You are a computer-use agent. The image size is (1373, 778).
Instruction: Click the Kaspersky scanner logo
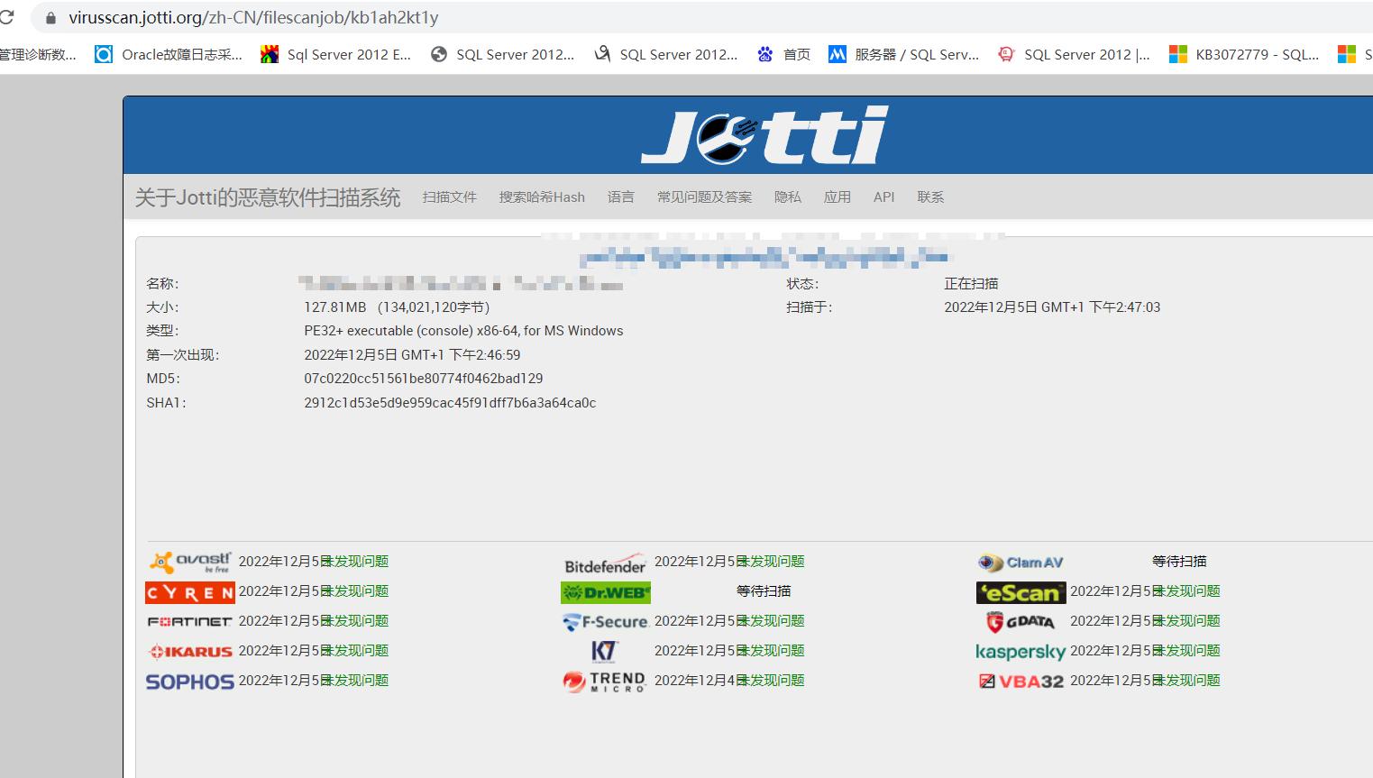pos(1021,651)
